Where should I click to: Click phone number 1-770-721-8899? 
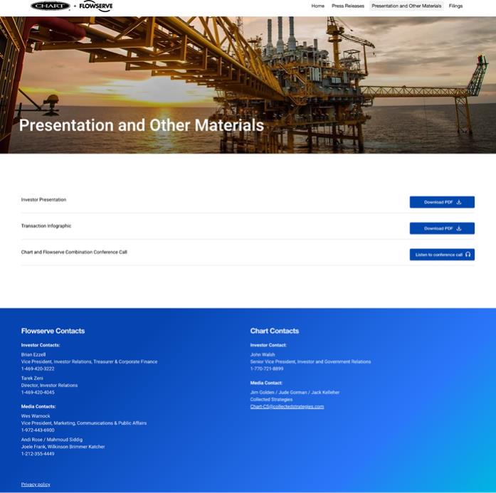click(267, 369)
